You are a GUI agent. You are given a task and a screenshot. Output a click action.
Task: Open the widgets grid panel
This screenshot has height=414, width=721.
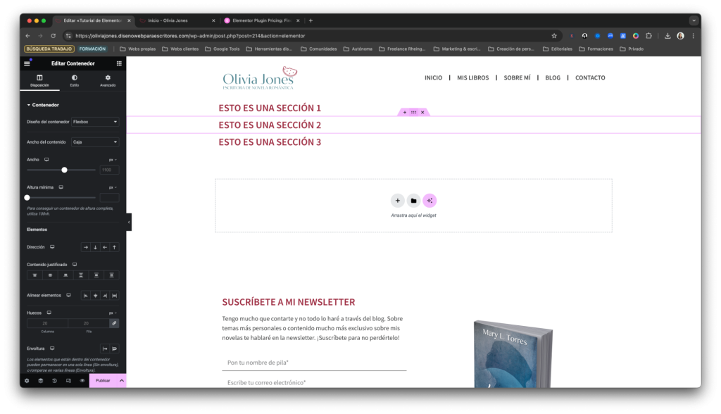coord(119,63)
